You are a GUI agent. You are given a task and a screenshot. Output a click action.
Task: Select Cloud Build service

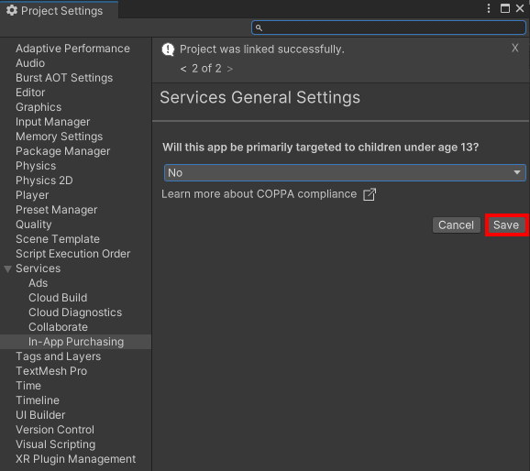click(x=58, y=298)
